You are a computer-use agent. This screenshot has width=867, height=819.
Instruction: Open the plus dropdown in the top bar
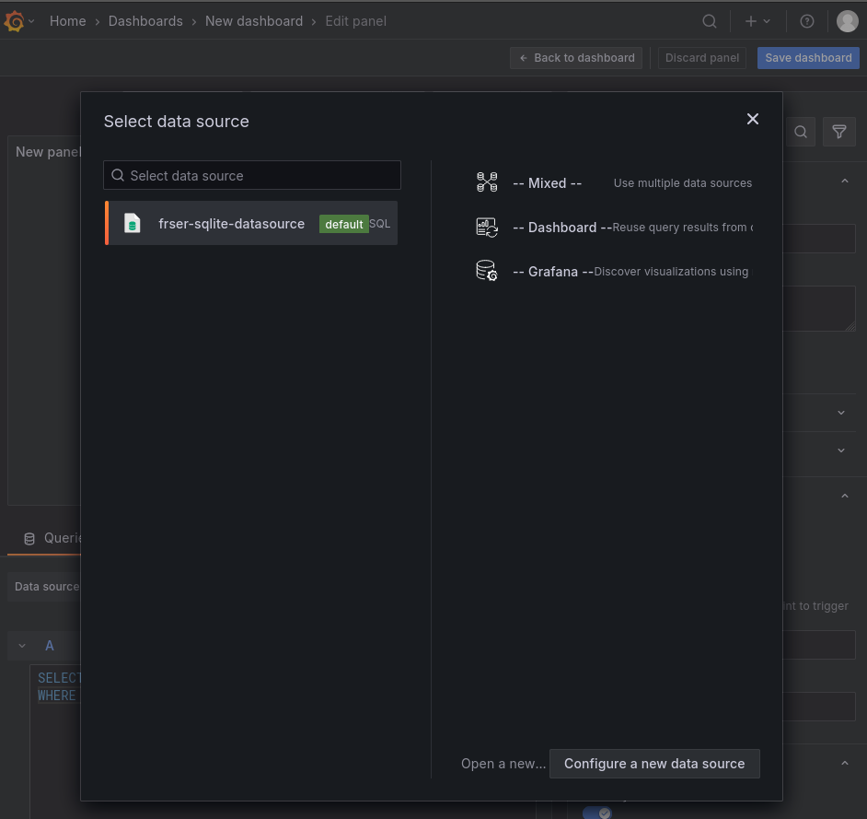tap(757, 20)
